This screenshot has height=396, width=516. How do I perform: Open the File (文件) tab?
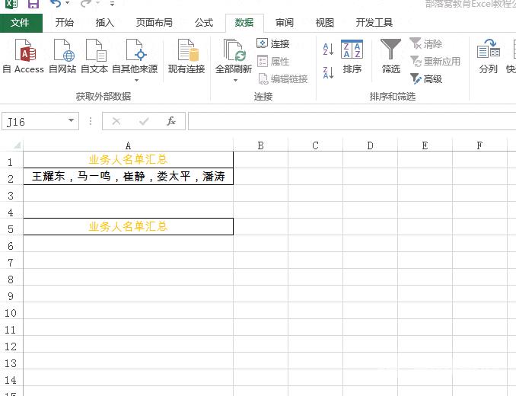21,23
